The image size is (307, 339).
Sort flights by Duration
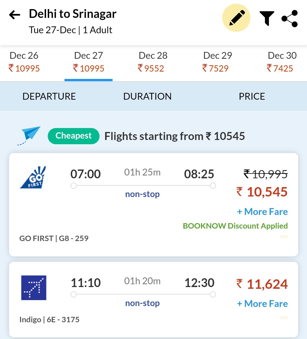click(x=147, y=97)
